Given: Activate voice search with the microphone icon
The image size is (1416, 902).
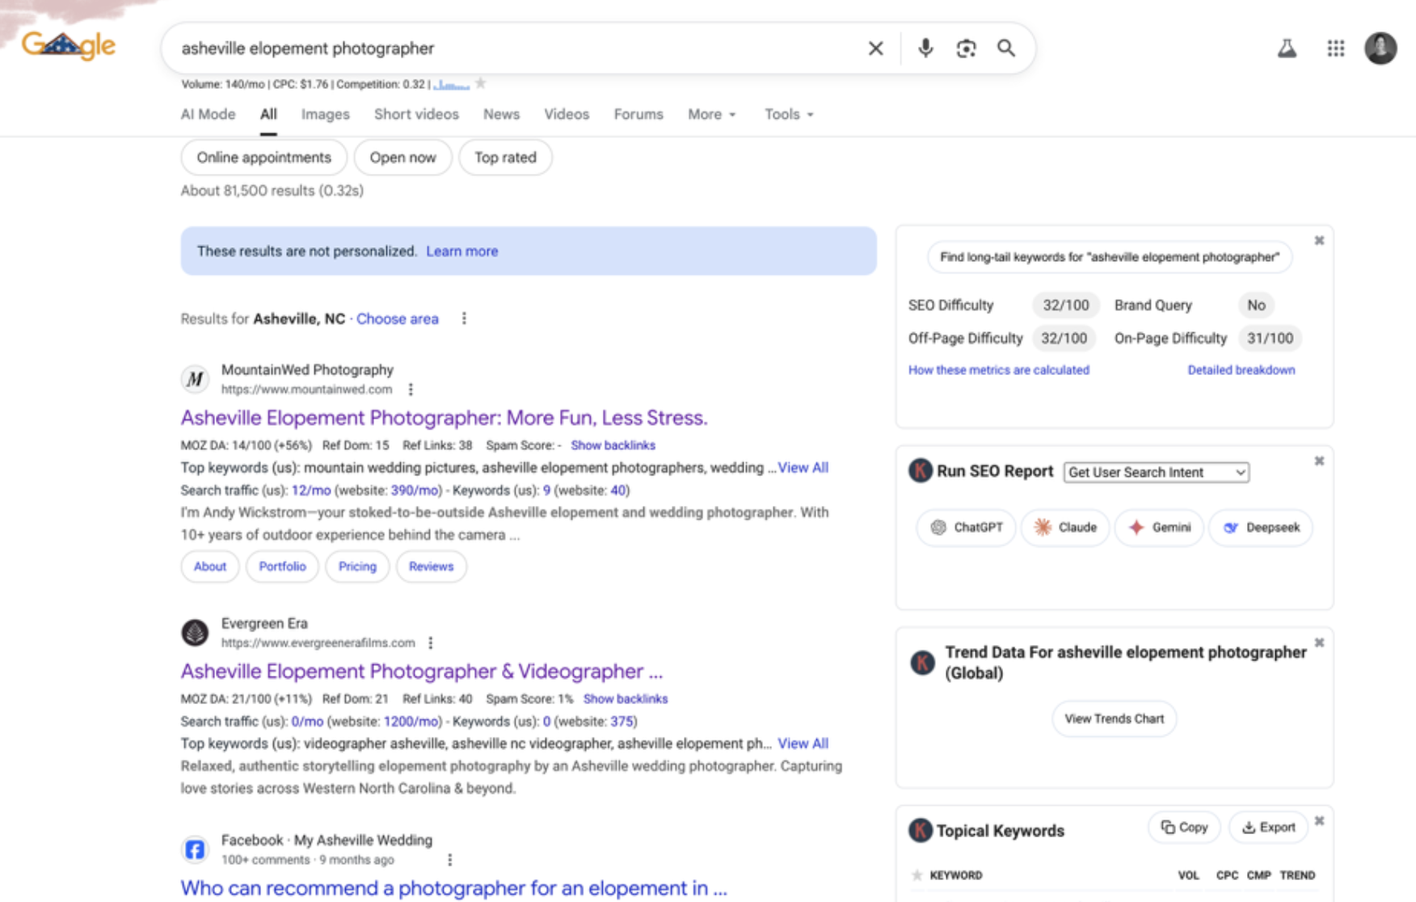Looking at the screenshot, I should coord(925,48).
